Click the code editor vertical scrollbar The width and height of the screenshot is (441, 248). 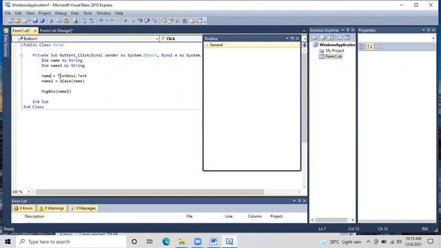(x=305, y=97)
